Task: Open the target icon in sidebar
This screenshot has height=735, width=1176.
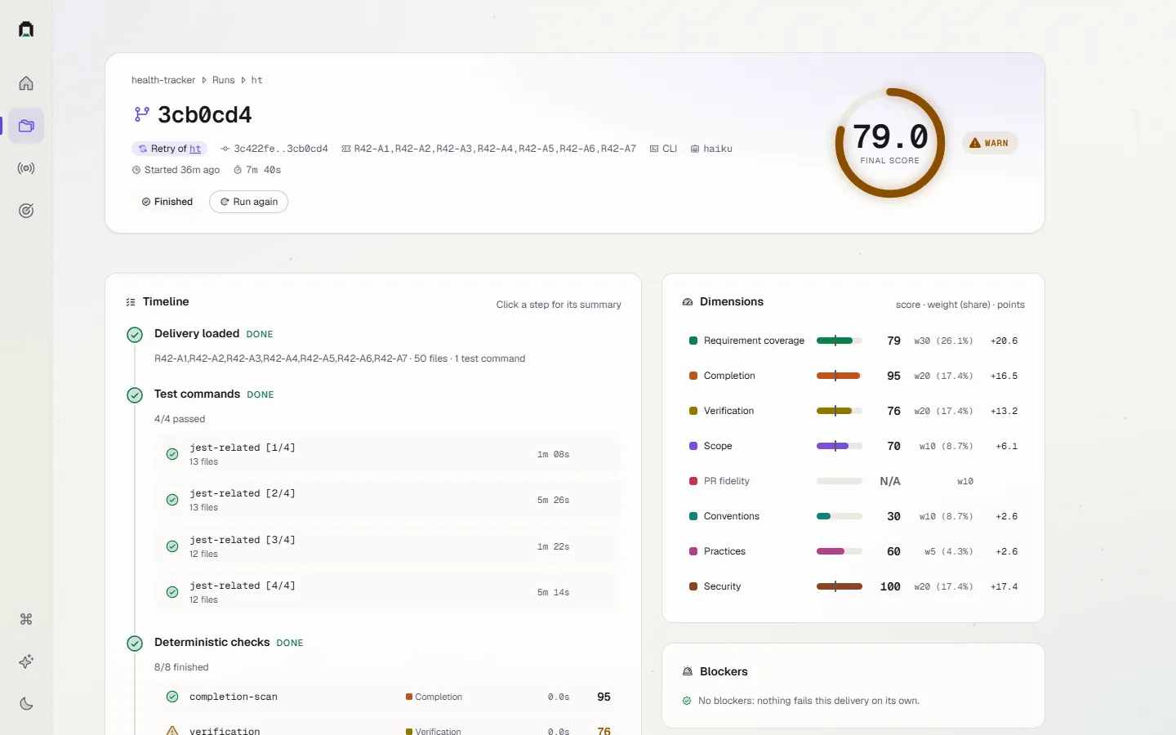Action: click(x=26, y=211)
